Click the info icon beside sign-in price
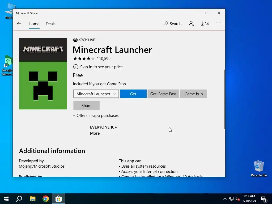This screenshot has height=204, width=272. pyautogui.click(x=76, y=67)
